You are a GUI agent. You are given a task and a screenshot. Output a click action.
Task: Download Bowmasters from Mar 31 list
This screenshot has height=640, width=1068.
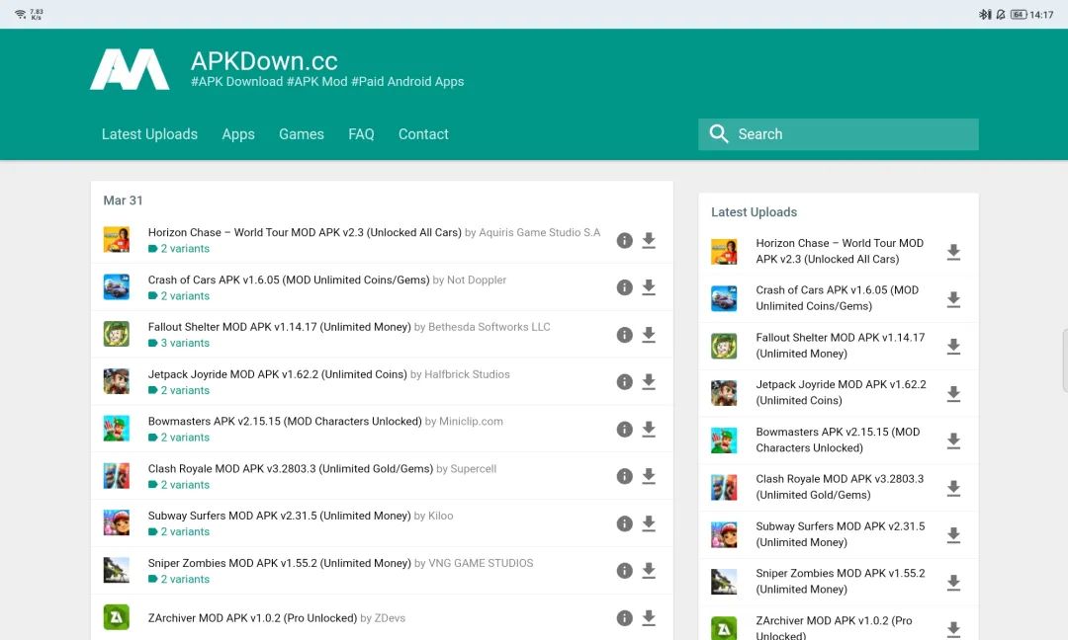click(x=649, y=430)
